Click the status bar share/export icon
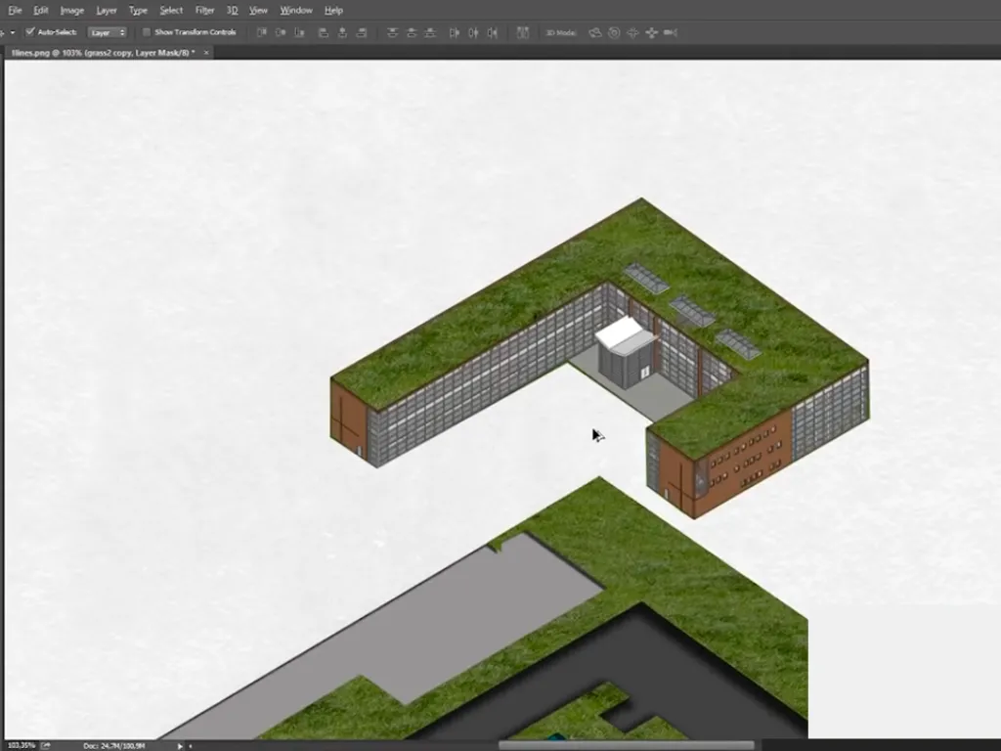Viewport: 1001px width, 751px height. click(x=46, y=745)
